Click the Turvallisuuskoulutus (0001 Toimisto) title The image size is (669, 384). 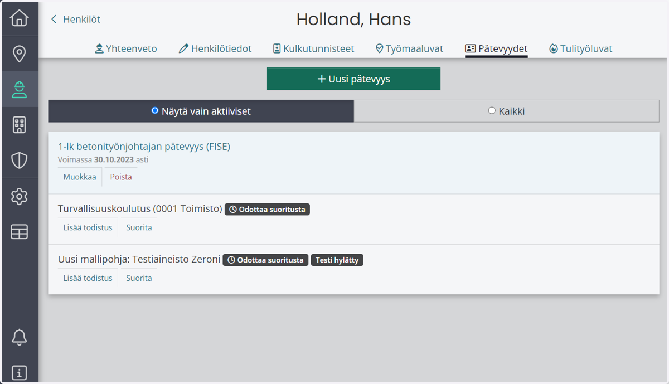point(140,209)
